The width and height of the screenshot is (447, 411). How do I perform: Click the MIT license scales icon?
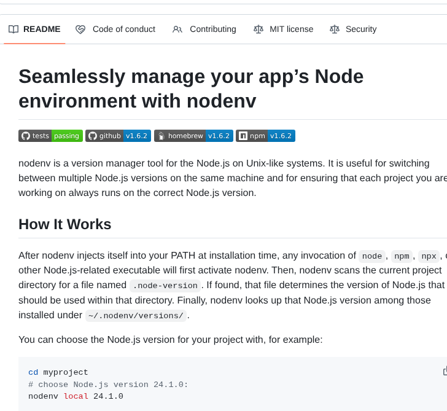coord(258,29)
